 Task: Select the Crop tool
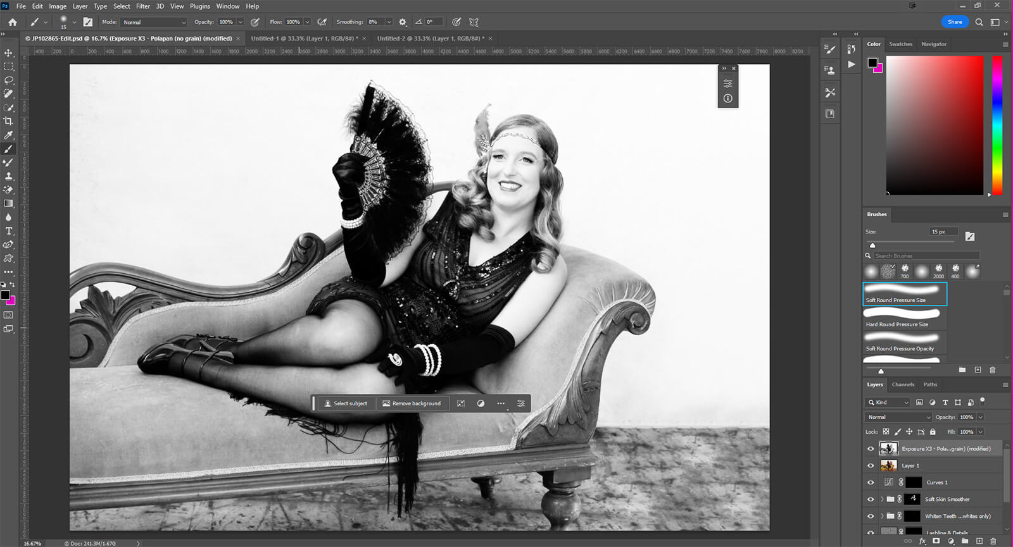pyautogui.click(x=9, y=121)
